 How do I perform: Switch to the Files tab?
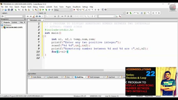tap(21, 22)
